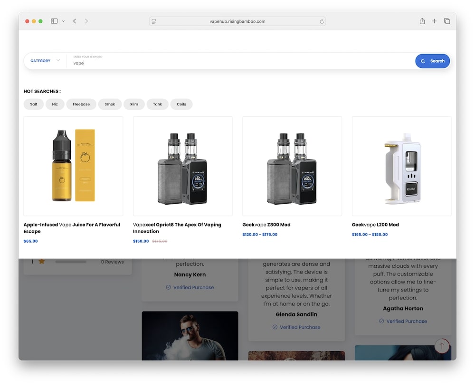The height and width of the screenshot is (385, 475).
Task: Open the Geekvape L200 Mod product image
Action: (x=402, y=166)
